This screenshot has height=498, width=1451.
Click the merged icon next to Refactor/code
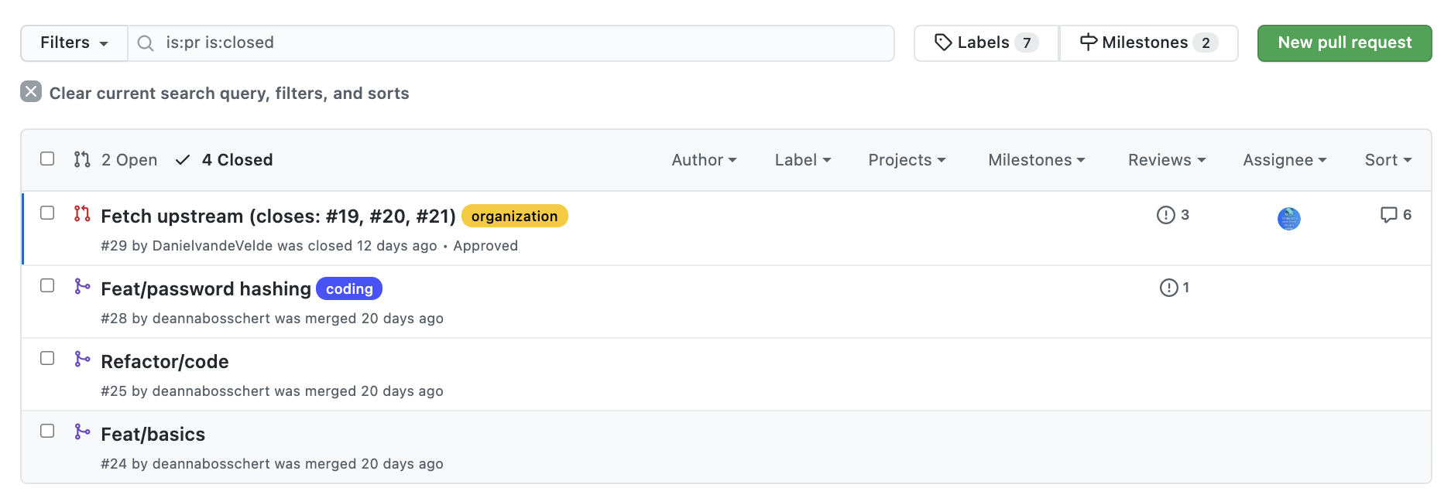(82, 360)
